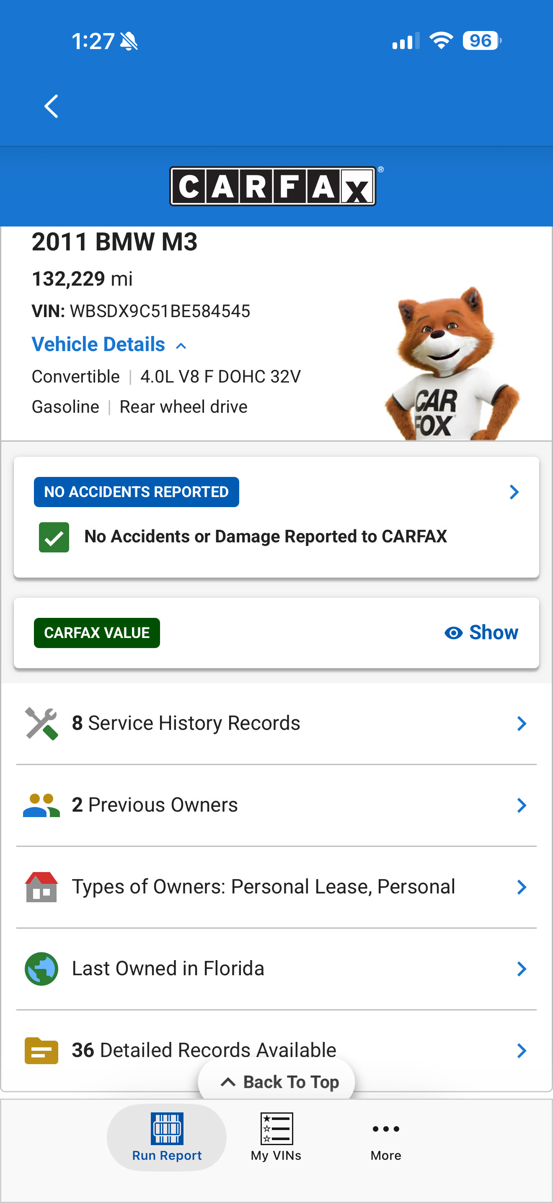The height and width of the screenshot is (1203, 553).
Task: Tap the CARFAX VALUE green badge
Action: pos(97,633)
